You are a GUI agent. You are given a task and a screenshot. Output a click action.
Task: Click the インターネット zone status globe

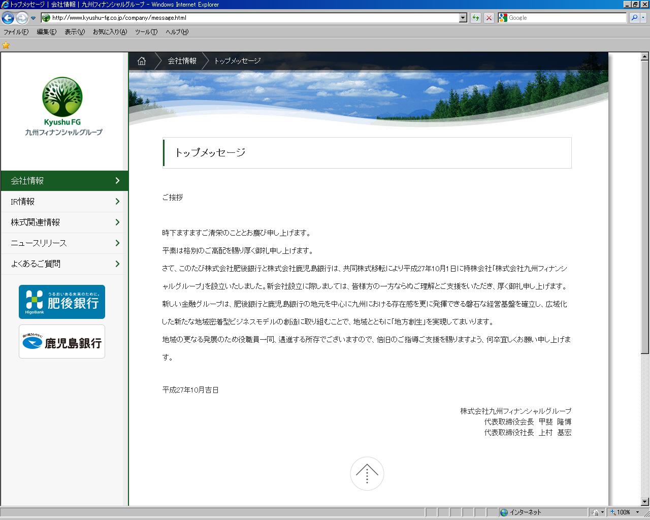coord(504,512)
